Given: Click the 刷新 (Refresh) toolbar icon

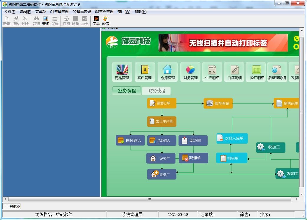Looking at the screenshot, I should (x=75, y=21).
